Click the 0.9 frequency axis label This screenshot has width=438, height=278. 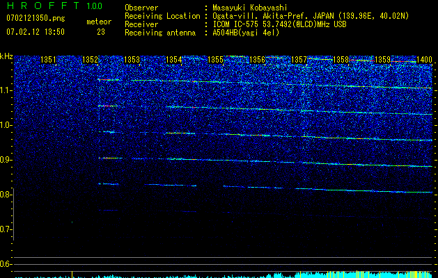(x=6, y=160)
